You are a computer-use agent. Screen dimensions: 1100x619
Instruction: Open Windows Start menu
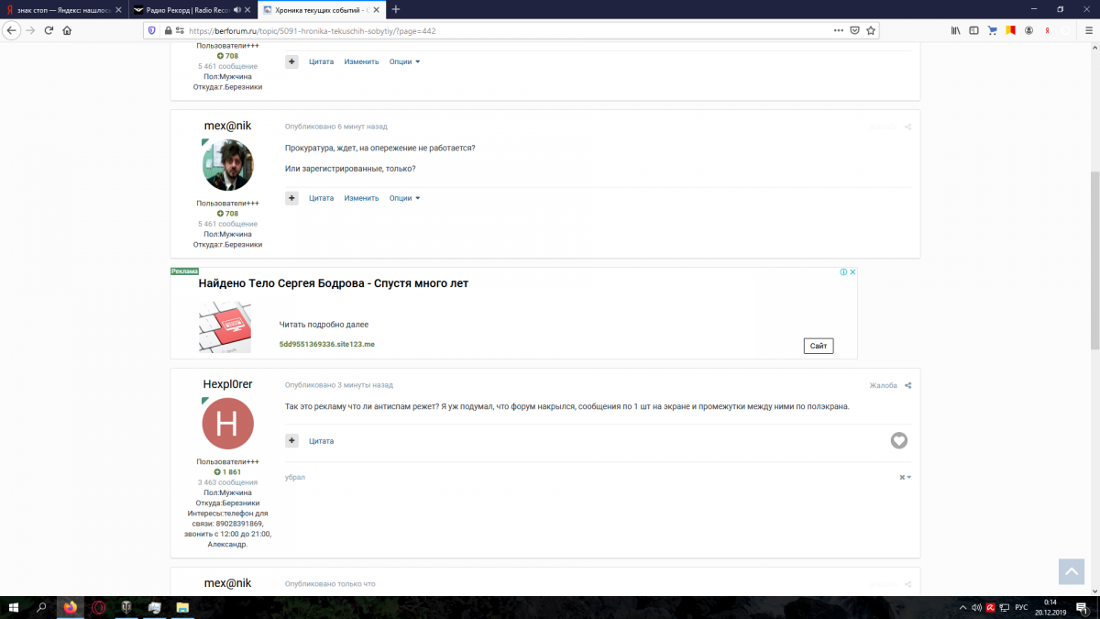tap(14, 607)
